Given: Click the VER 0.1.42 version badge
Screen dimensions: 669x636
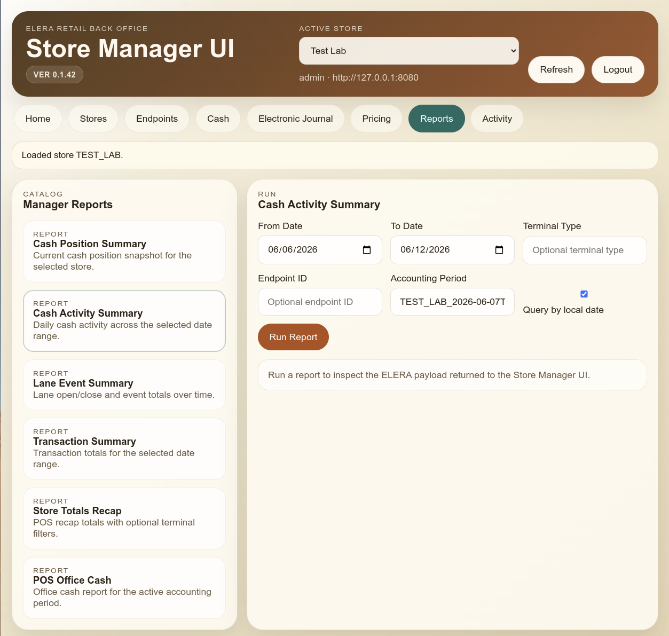Looking at the screenshot, I should [54, 75].
